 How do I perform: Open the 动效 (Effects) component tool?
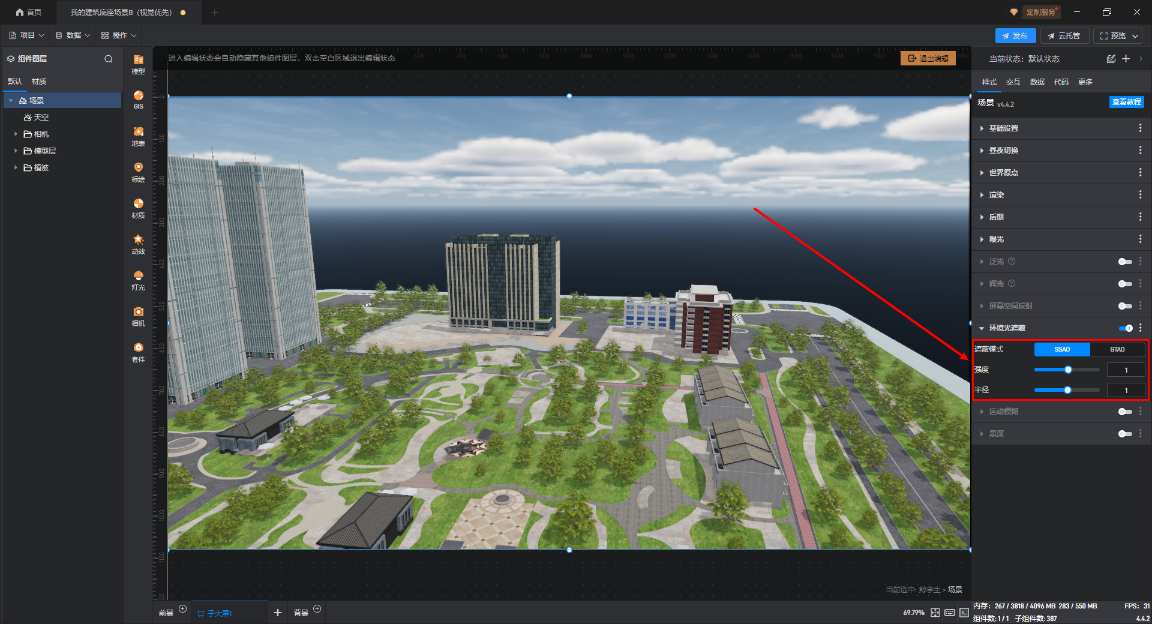[138, 244]
